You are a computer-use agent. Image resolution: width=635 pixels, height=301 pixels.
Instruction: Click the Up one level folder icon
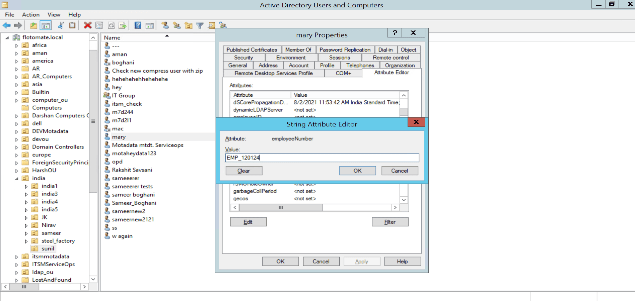coord(33,25)
